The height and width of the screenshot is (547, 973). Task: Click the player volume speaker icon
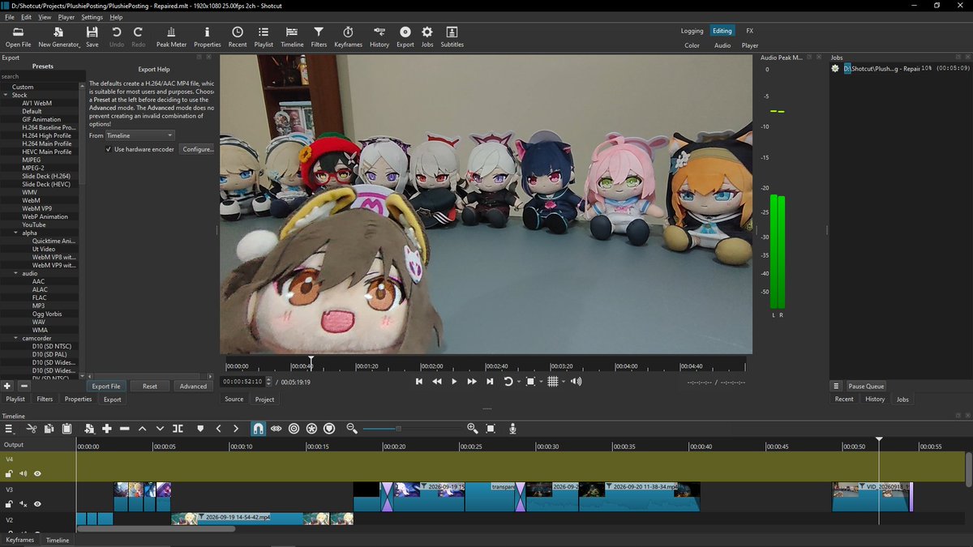[576, 381]
